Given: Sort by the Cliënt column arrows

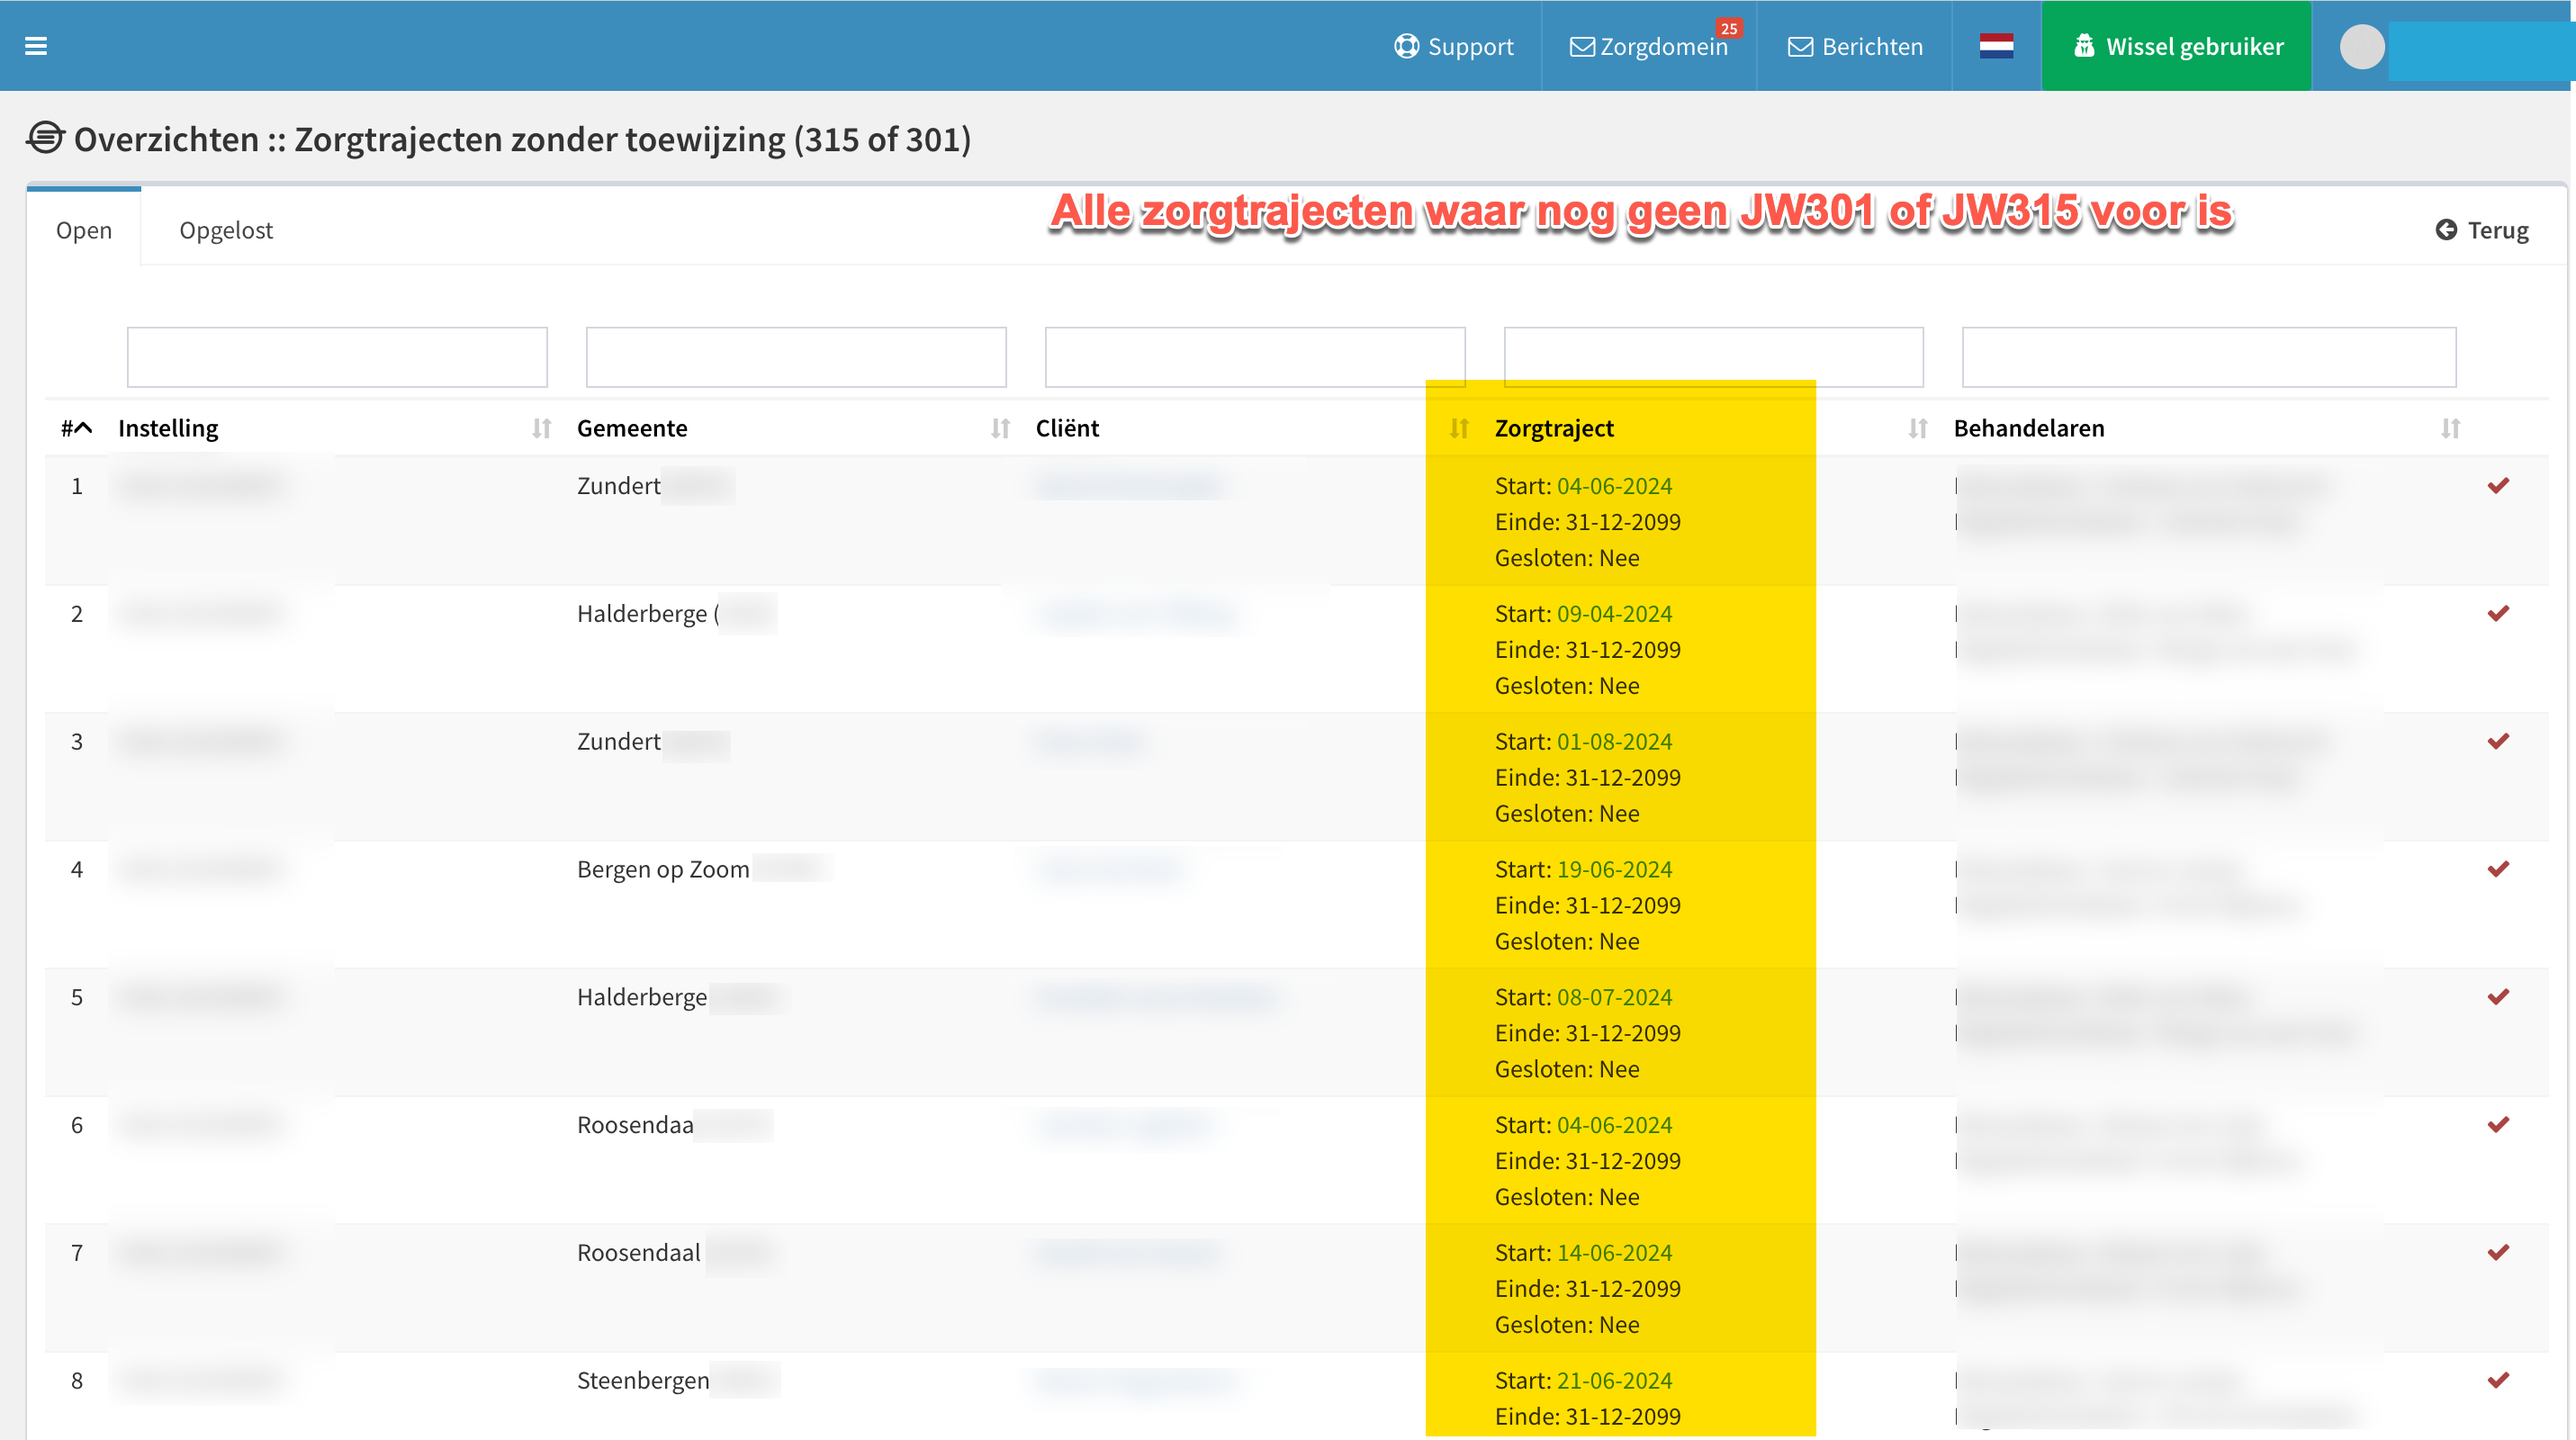Looking at the screenshot, I should pos(1459,428).
